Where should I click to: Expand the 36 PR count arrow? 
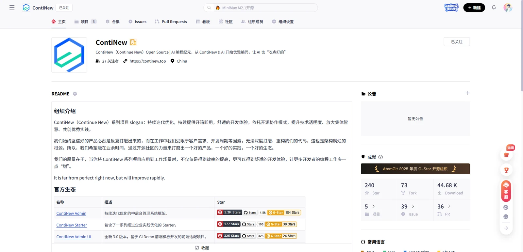click(x=449, y=206)
